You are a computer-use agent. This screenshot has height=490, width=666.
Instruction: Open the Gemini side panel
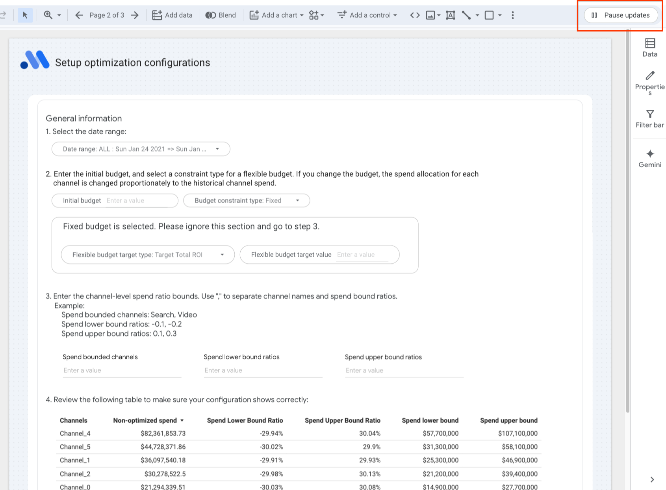(650, 158)
